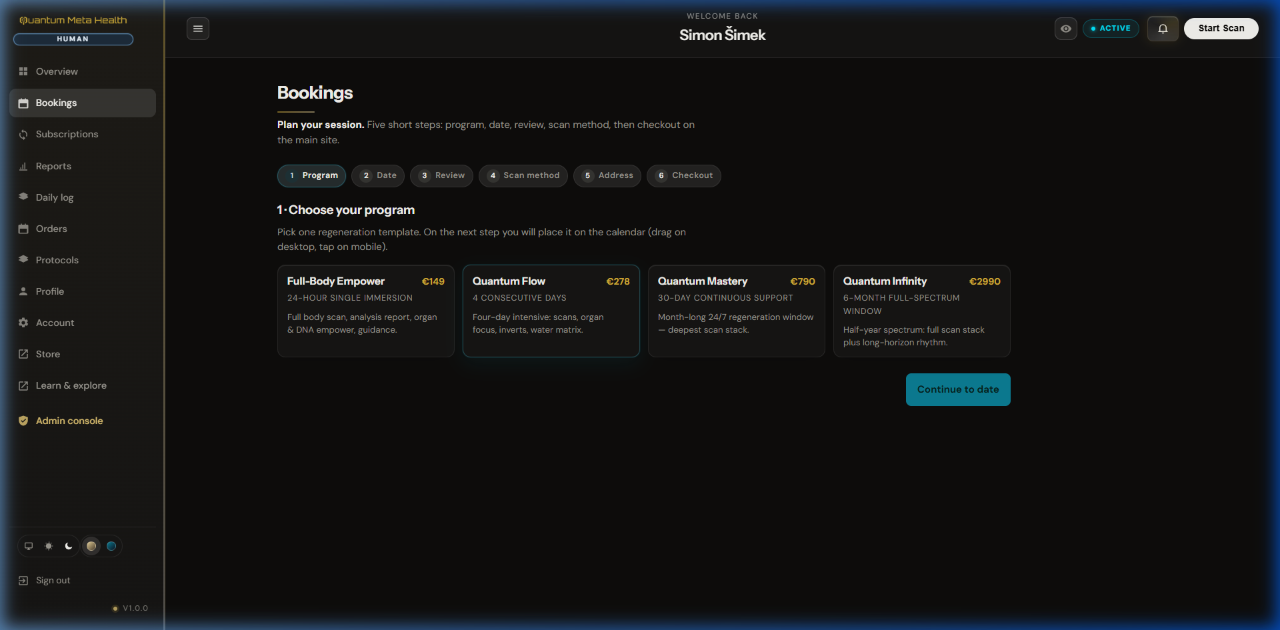Viewport: 1280px width, 630px height.
Task: Click the Account gear icon
Action: pyautogui.click(x=23, y=323)
